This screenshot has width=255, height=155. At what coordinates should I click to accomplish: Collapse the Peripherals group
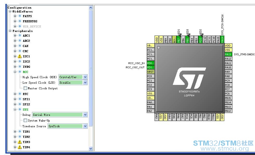coord(10,31)
